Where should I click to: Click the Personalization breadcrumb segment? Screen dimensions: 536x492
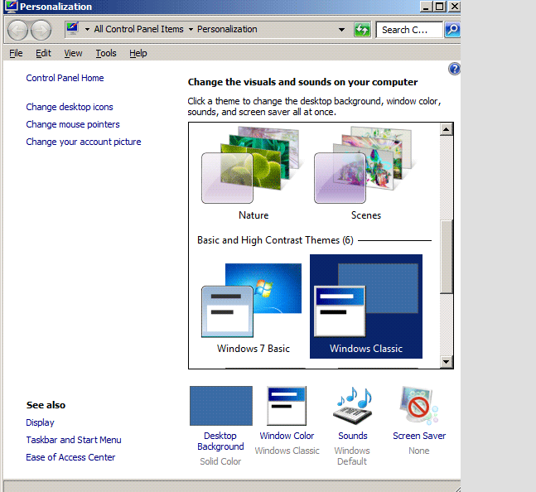coord(227,29)
